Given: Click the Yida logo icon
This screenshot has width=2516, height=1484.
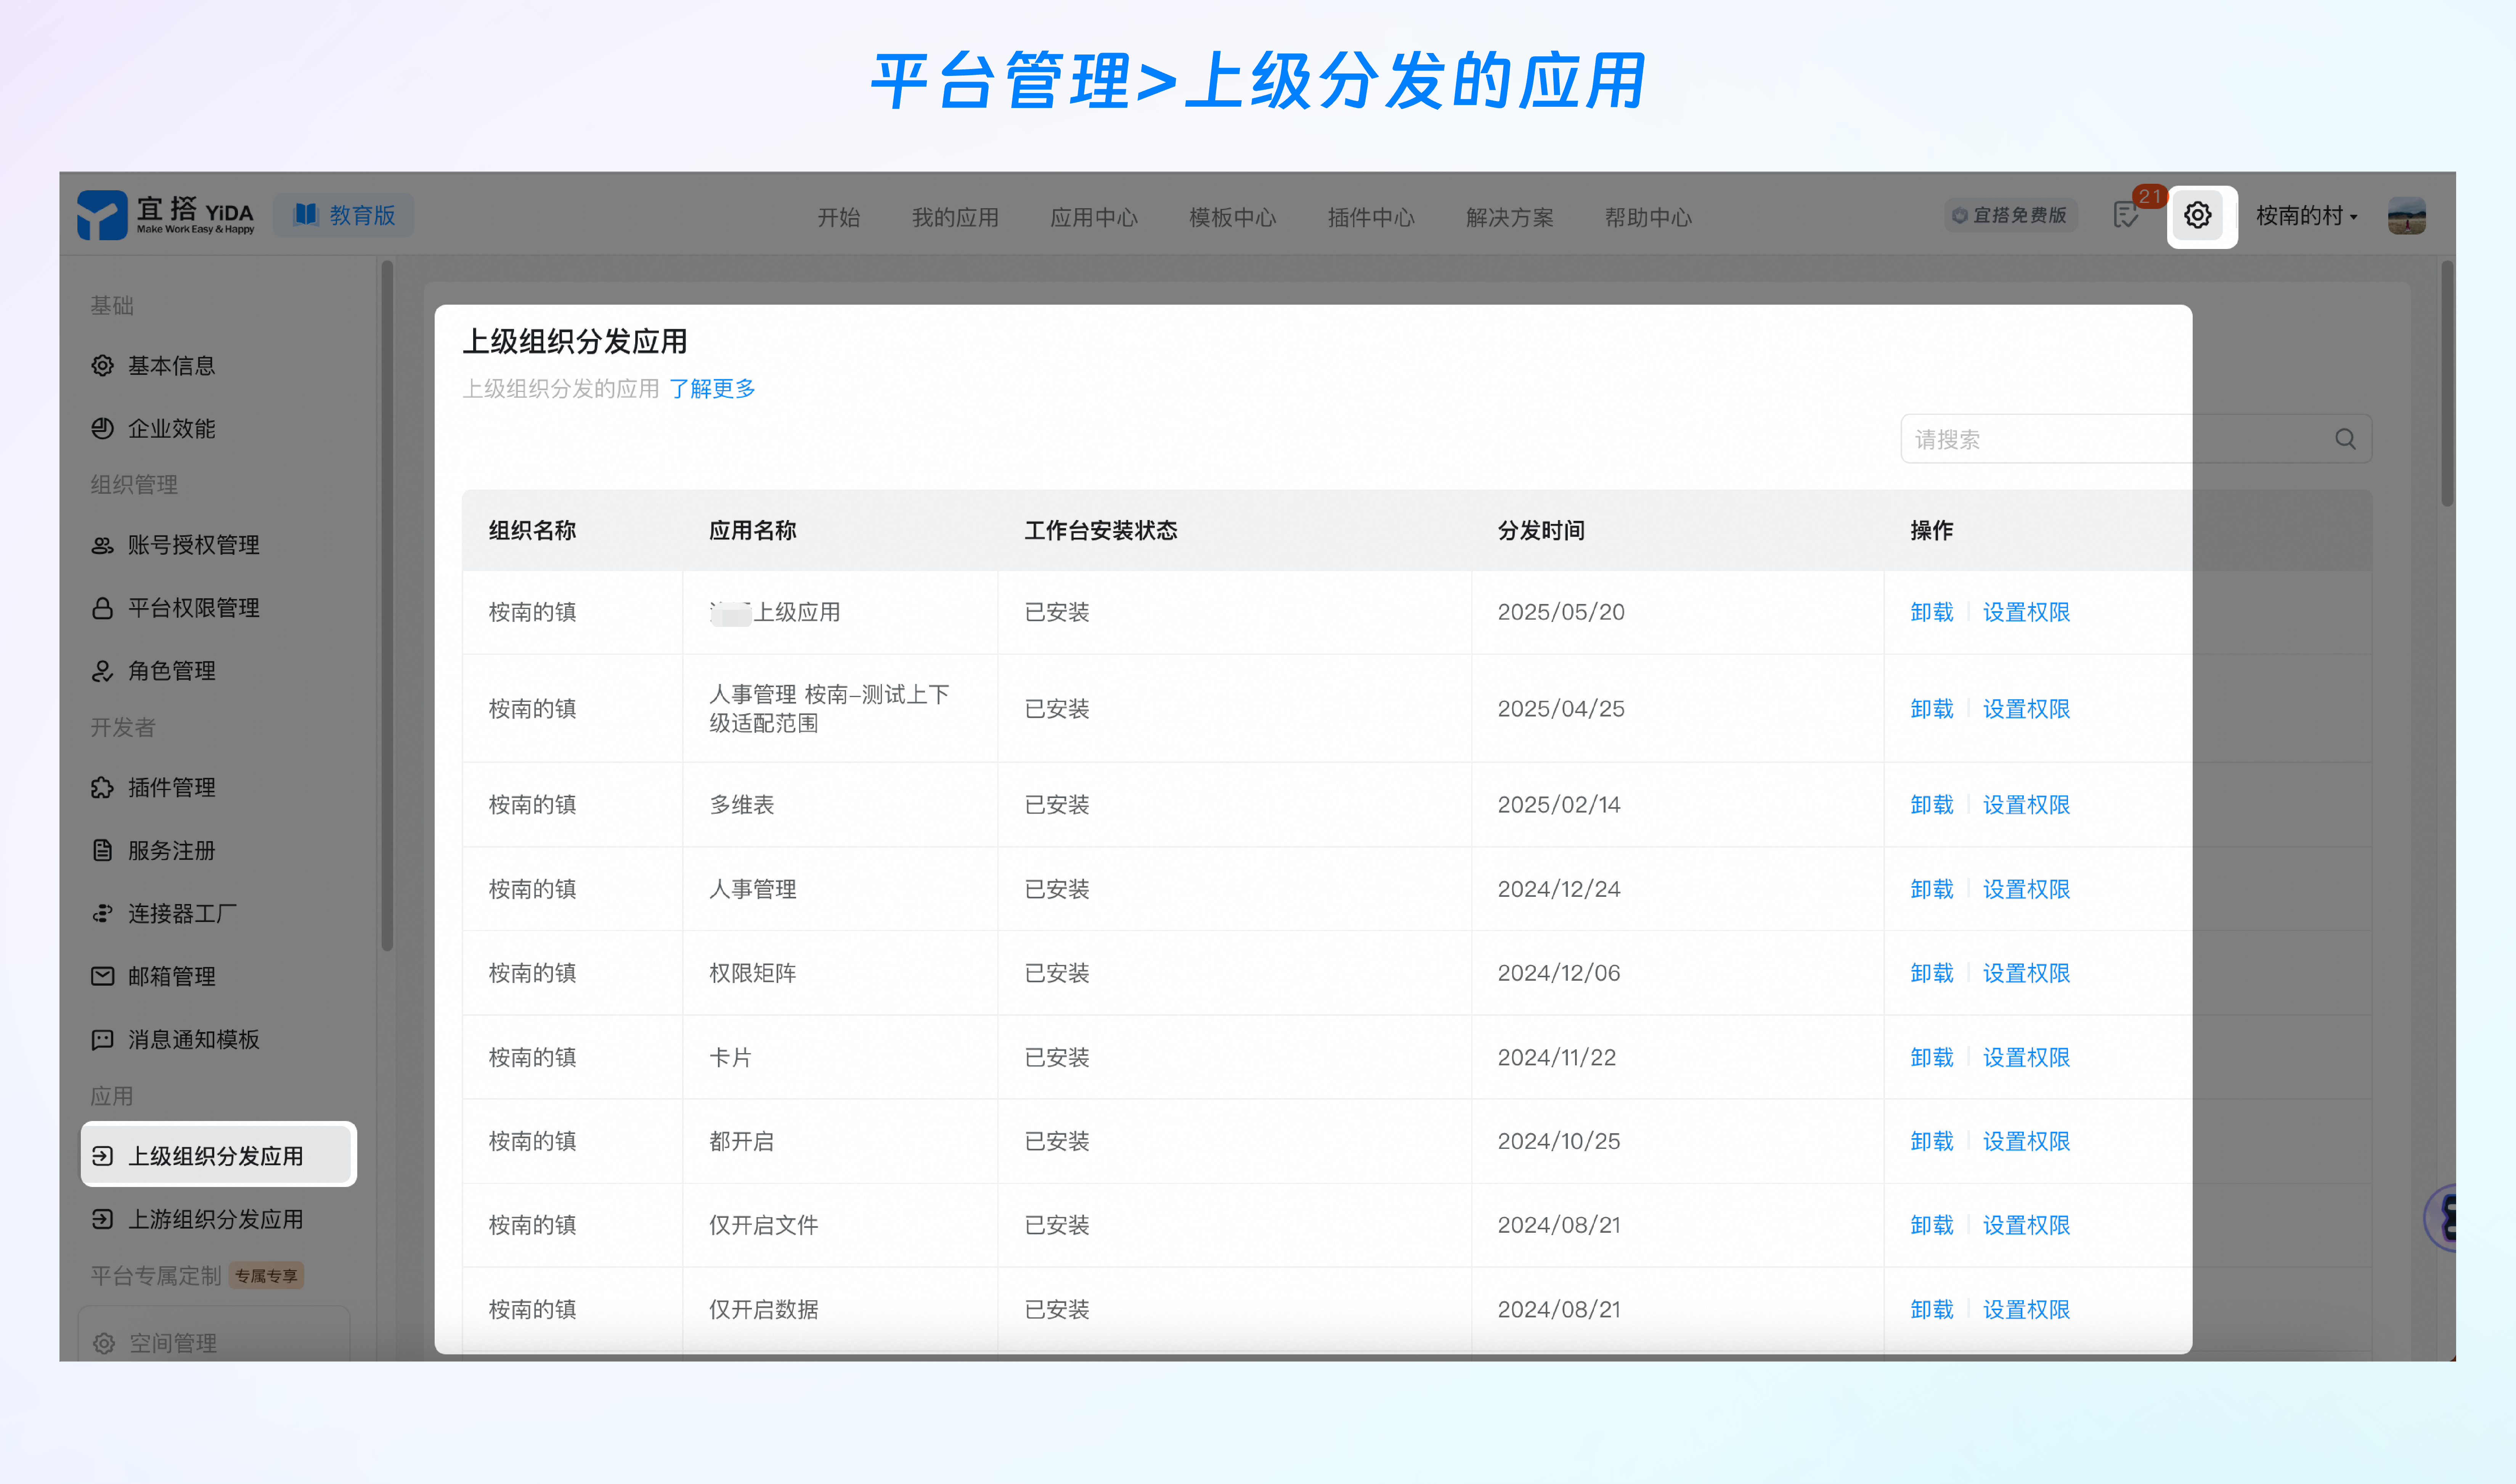Looking at the screenshot, I should point(102,215).
